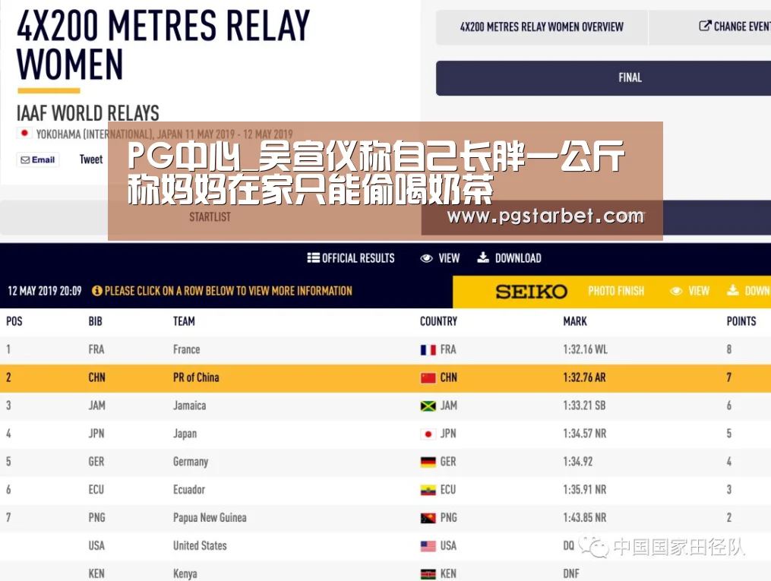Click the United States flag icon

click(428, 546)
